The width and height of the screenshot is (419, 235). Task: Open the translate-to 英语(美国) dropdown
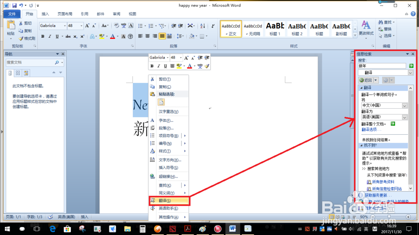(x=405, y=117)
